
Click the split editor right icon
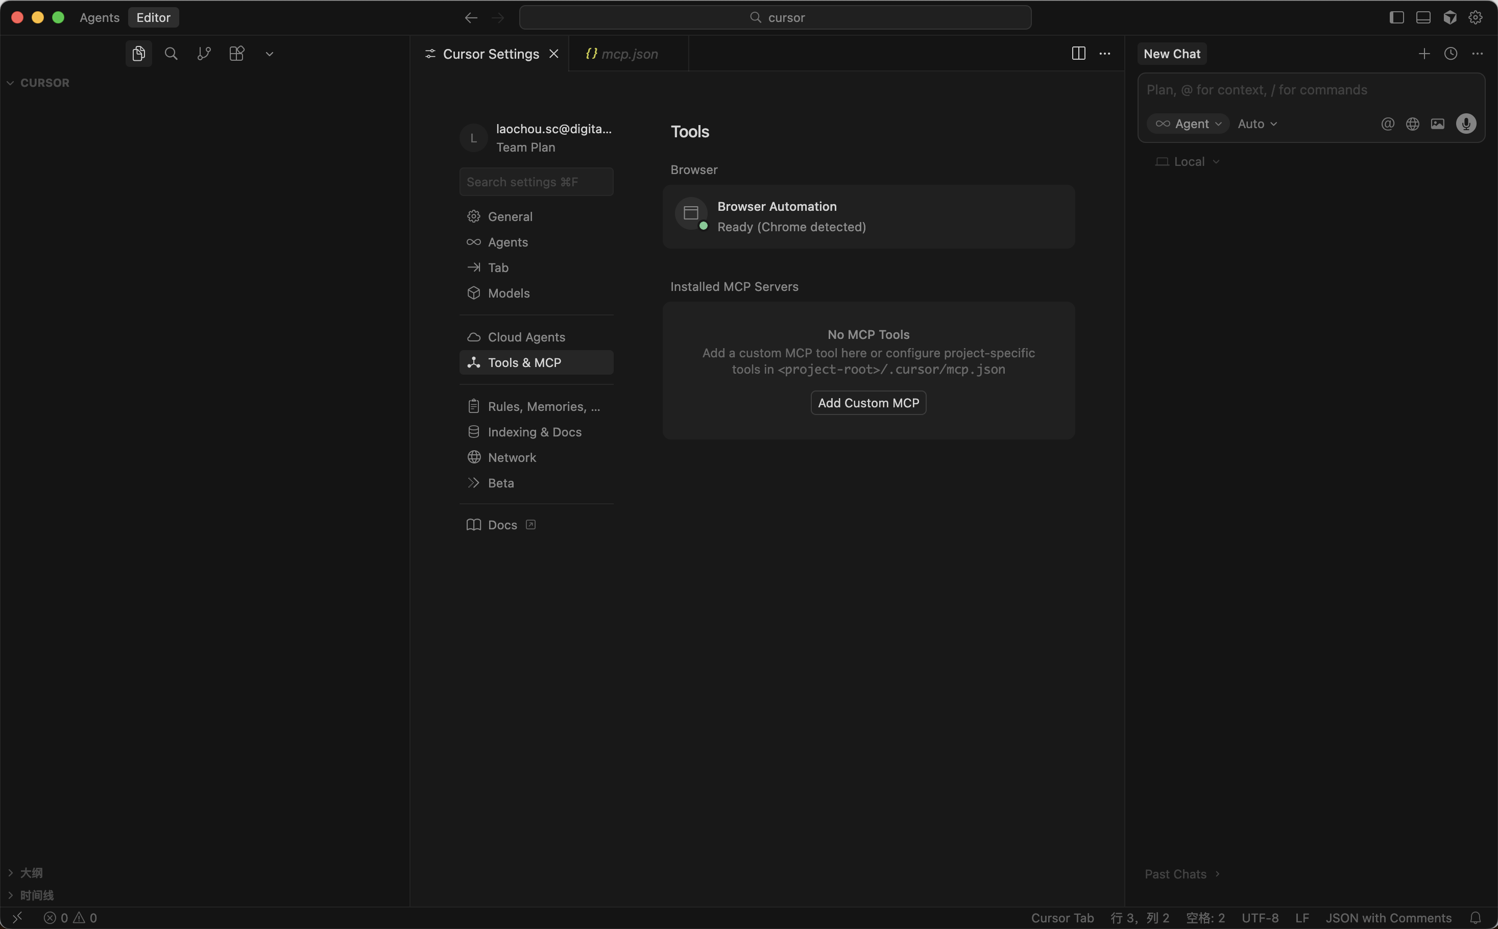(x=1078, y=54)
